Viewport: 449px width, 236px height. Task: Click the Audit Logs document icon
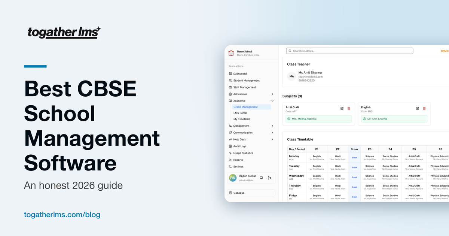click(x=230, y=146)
